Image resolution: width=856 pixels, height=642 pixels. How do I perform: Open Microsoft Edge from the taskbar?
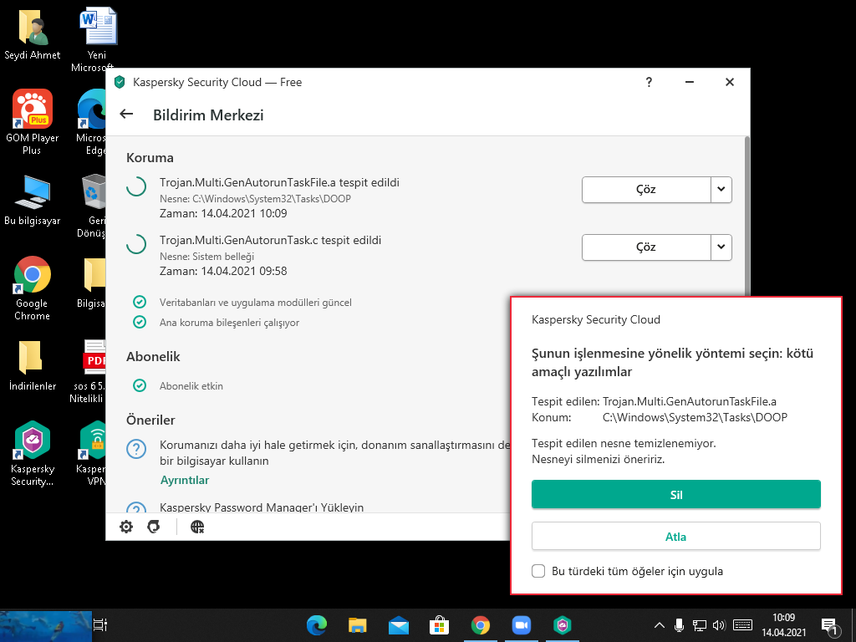coord(317,625)
